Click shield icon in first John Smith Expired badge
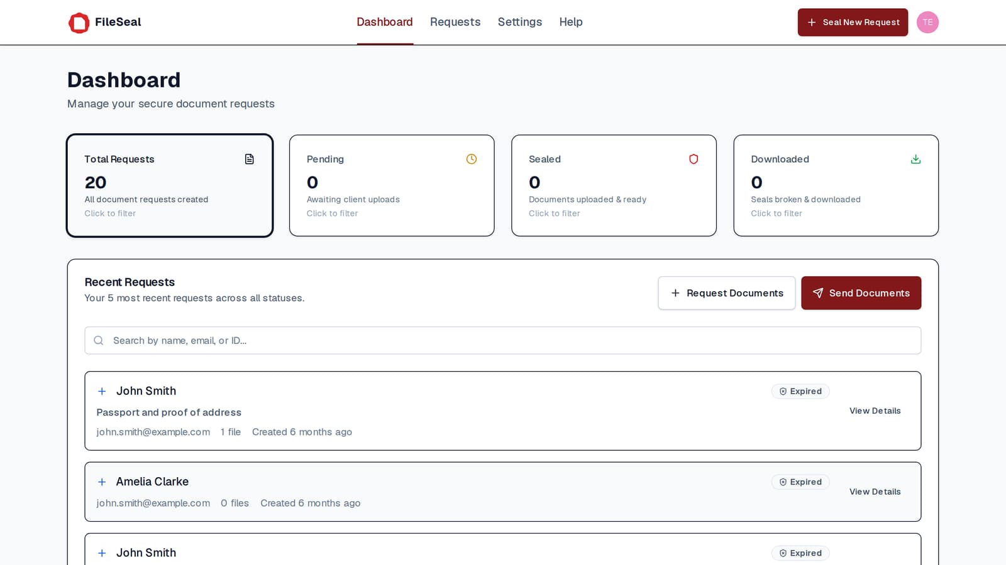This screenshot has height=565, width=1006. pos(783,391)
